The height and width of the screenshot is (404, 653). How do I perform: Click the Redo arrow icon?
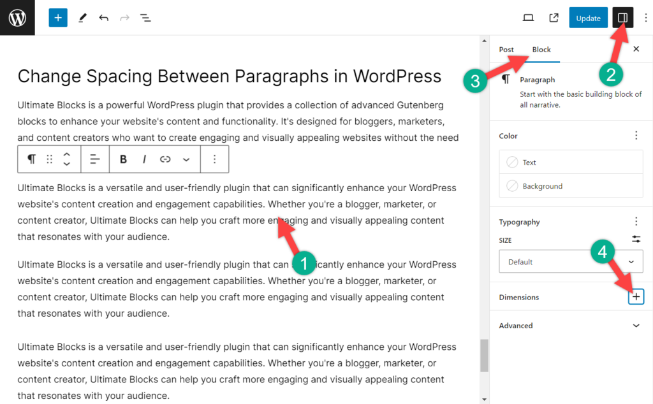click(x=124, y=18)
